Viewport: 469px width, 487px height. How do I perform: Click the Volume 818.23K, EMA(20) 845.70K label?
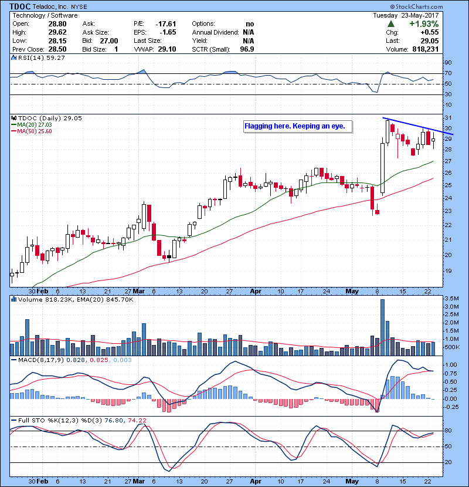click(76, 299)
